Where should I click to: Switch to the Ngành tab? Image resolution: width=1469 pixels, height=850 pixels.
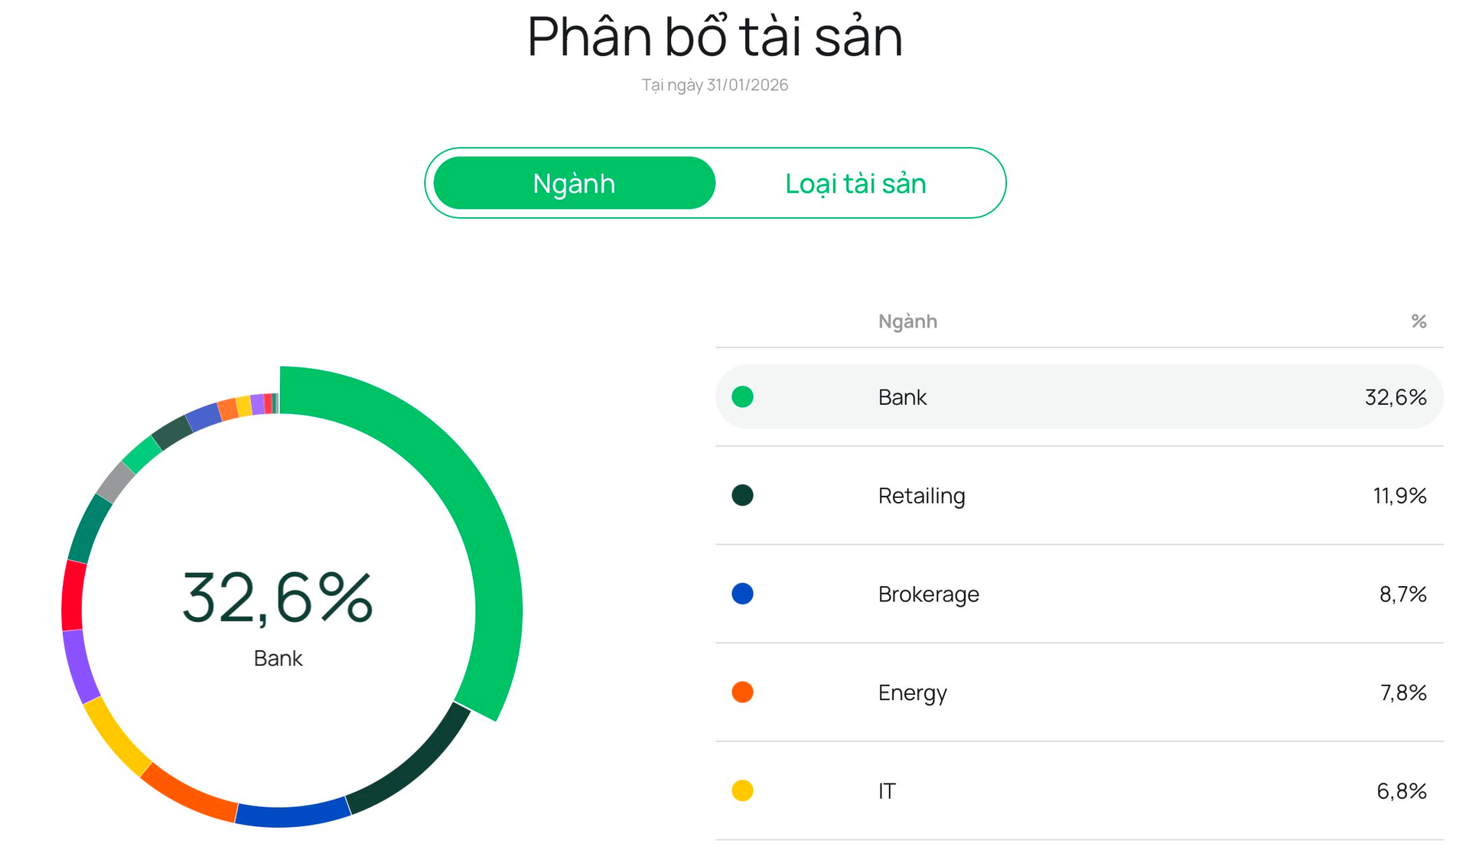[574, 184]
